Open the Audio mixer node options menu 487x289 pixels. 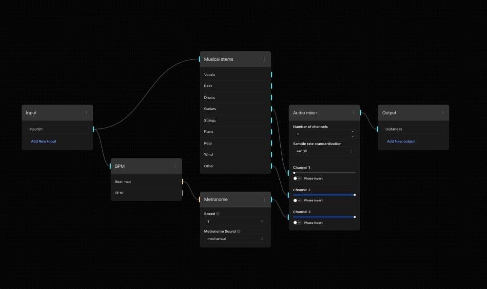[x=353, y=113]
